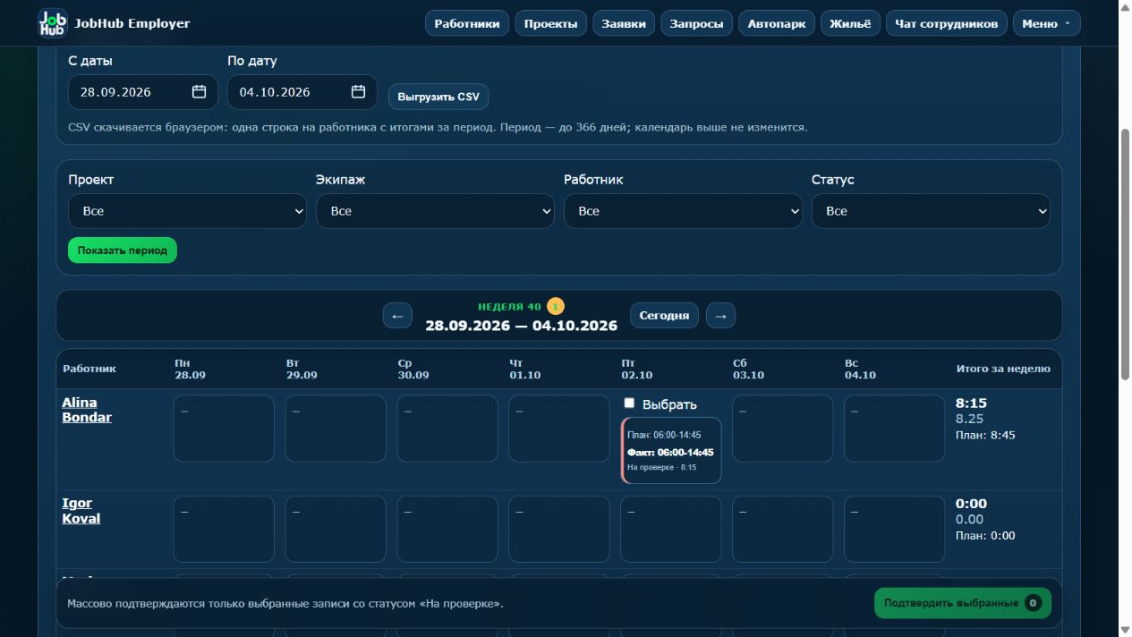Click the По дату input field

302,92
